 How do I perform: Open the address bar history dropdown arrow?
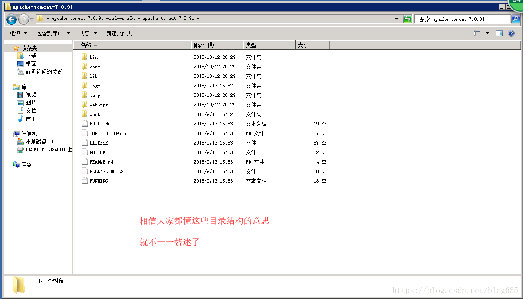(x=397, y=19)
